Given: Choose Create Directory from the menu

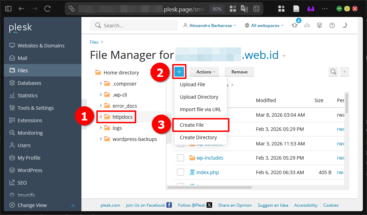Looking at the screenshot, I should pos(201,137).
